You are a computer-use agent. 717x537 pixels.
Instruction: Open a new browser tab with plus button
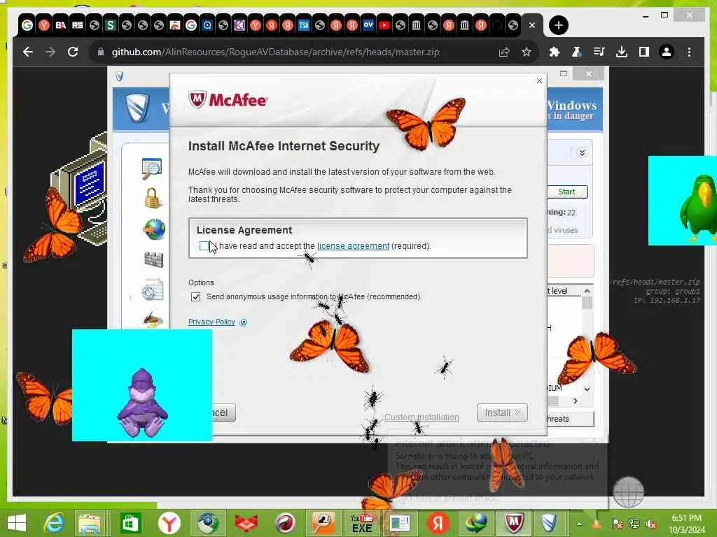click(558, 25)
